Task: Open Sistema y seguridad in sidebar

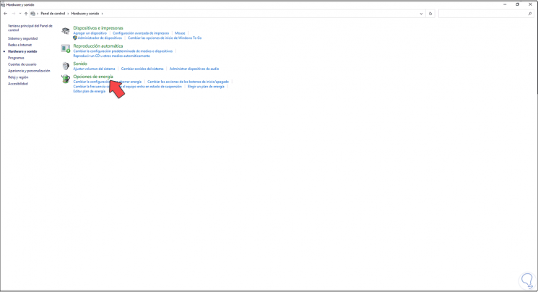Action: coord(22,38)
